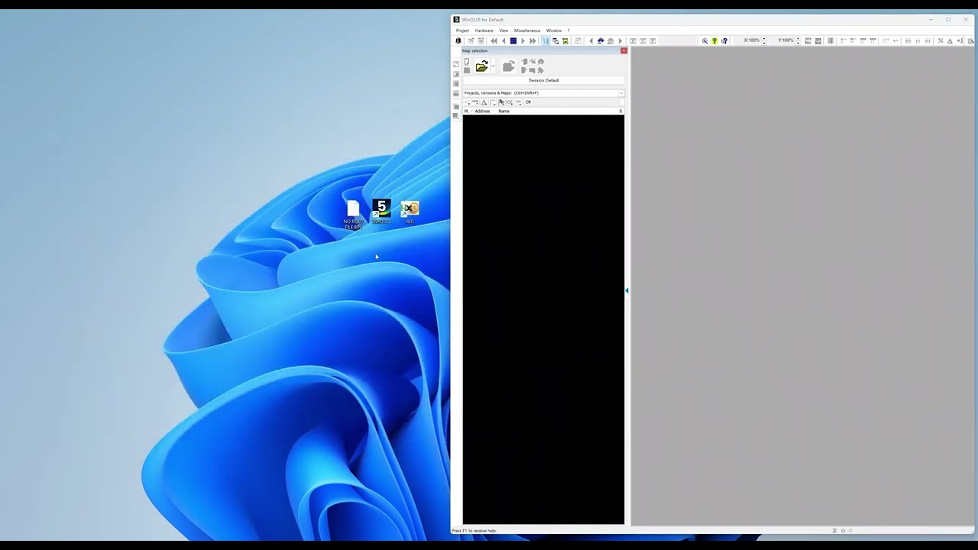The image size is (978, 550).
Task: Click the Y:100% zoom value field
Action: coord(786,40)
